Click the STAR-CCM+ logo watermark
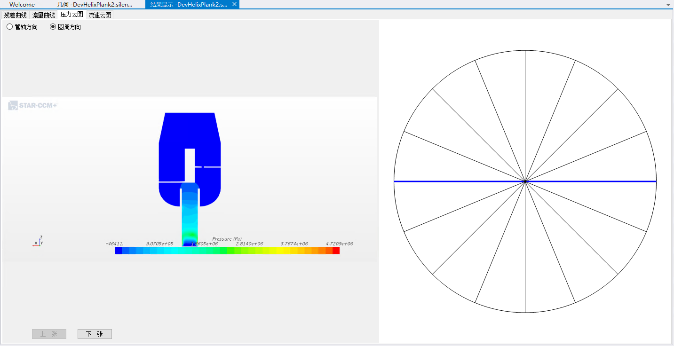This screenshot has width=674, height=346. (32, 106)
